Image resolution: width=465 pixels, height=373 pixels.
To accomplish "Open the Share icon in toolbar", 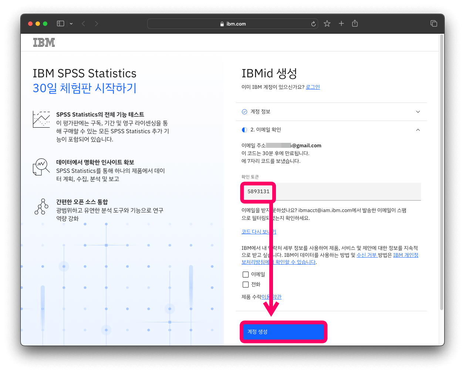I will [x=355, y=23].
